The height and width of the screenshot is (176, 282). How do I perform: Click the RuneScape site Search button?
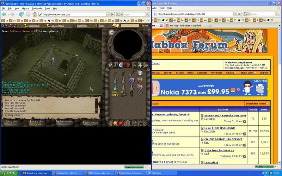[145, 25]
